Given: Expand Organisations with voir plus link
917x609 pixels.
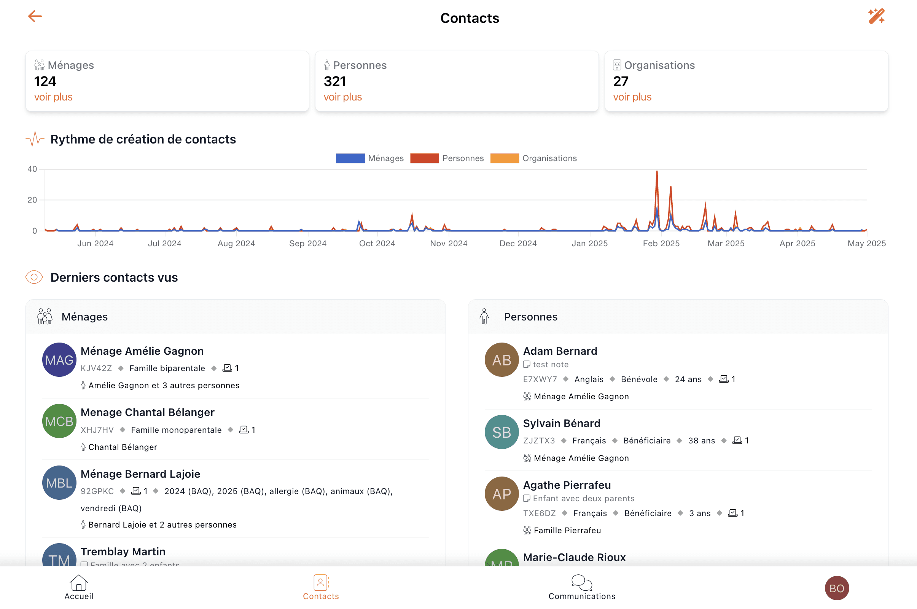Looking at the screenshot, I should click(x=632, y=97).
